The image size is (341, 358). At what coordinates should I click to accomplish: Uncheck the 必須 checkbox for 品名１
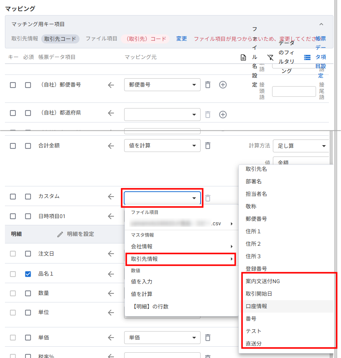pyautogui.click(x=28, y=274)
